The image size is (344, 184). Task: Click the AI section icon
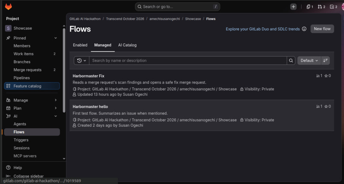tap(8, 116)
